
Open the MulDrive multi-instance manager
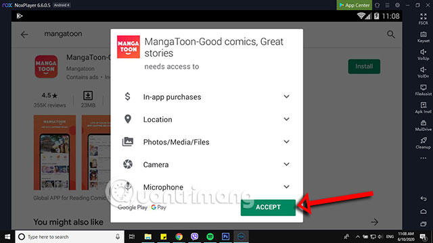tap(423, 126)
